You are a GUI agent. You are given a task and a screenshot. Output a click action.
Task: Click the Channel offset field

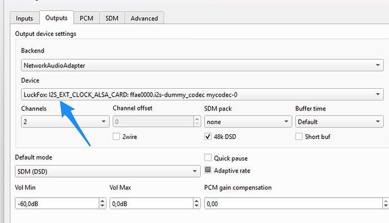(x=153, y=122)
